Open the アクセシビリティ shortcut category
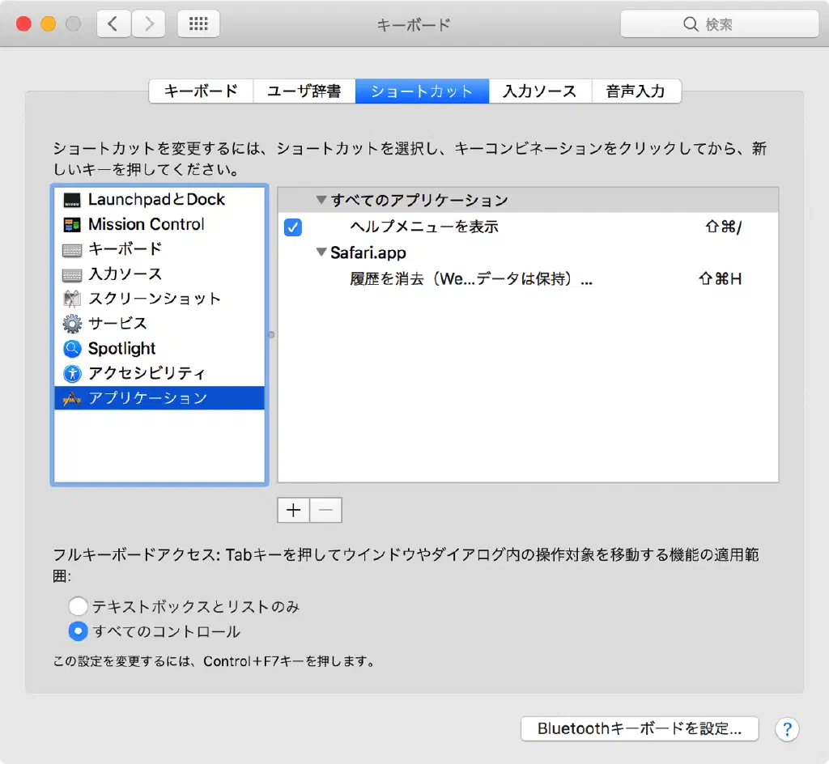The width and height of the screenshot is (829, 764). pyautogui.click(x=146, y=374)
